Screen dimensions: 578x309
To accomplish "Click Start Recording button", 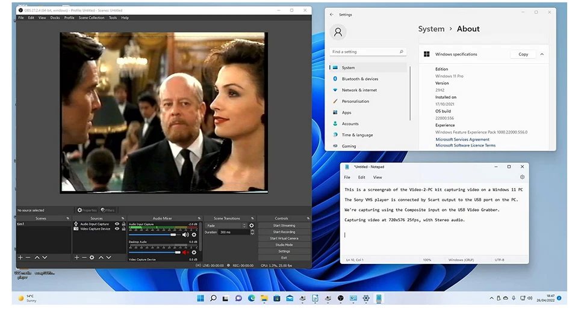I will [x=284, y=232].
